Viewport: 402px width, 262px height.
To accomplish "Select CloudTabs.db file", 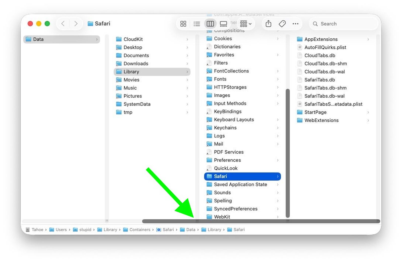I will (320, 55).
